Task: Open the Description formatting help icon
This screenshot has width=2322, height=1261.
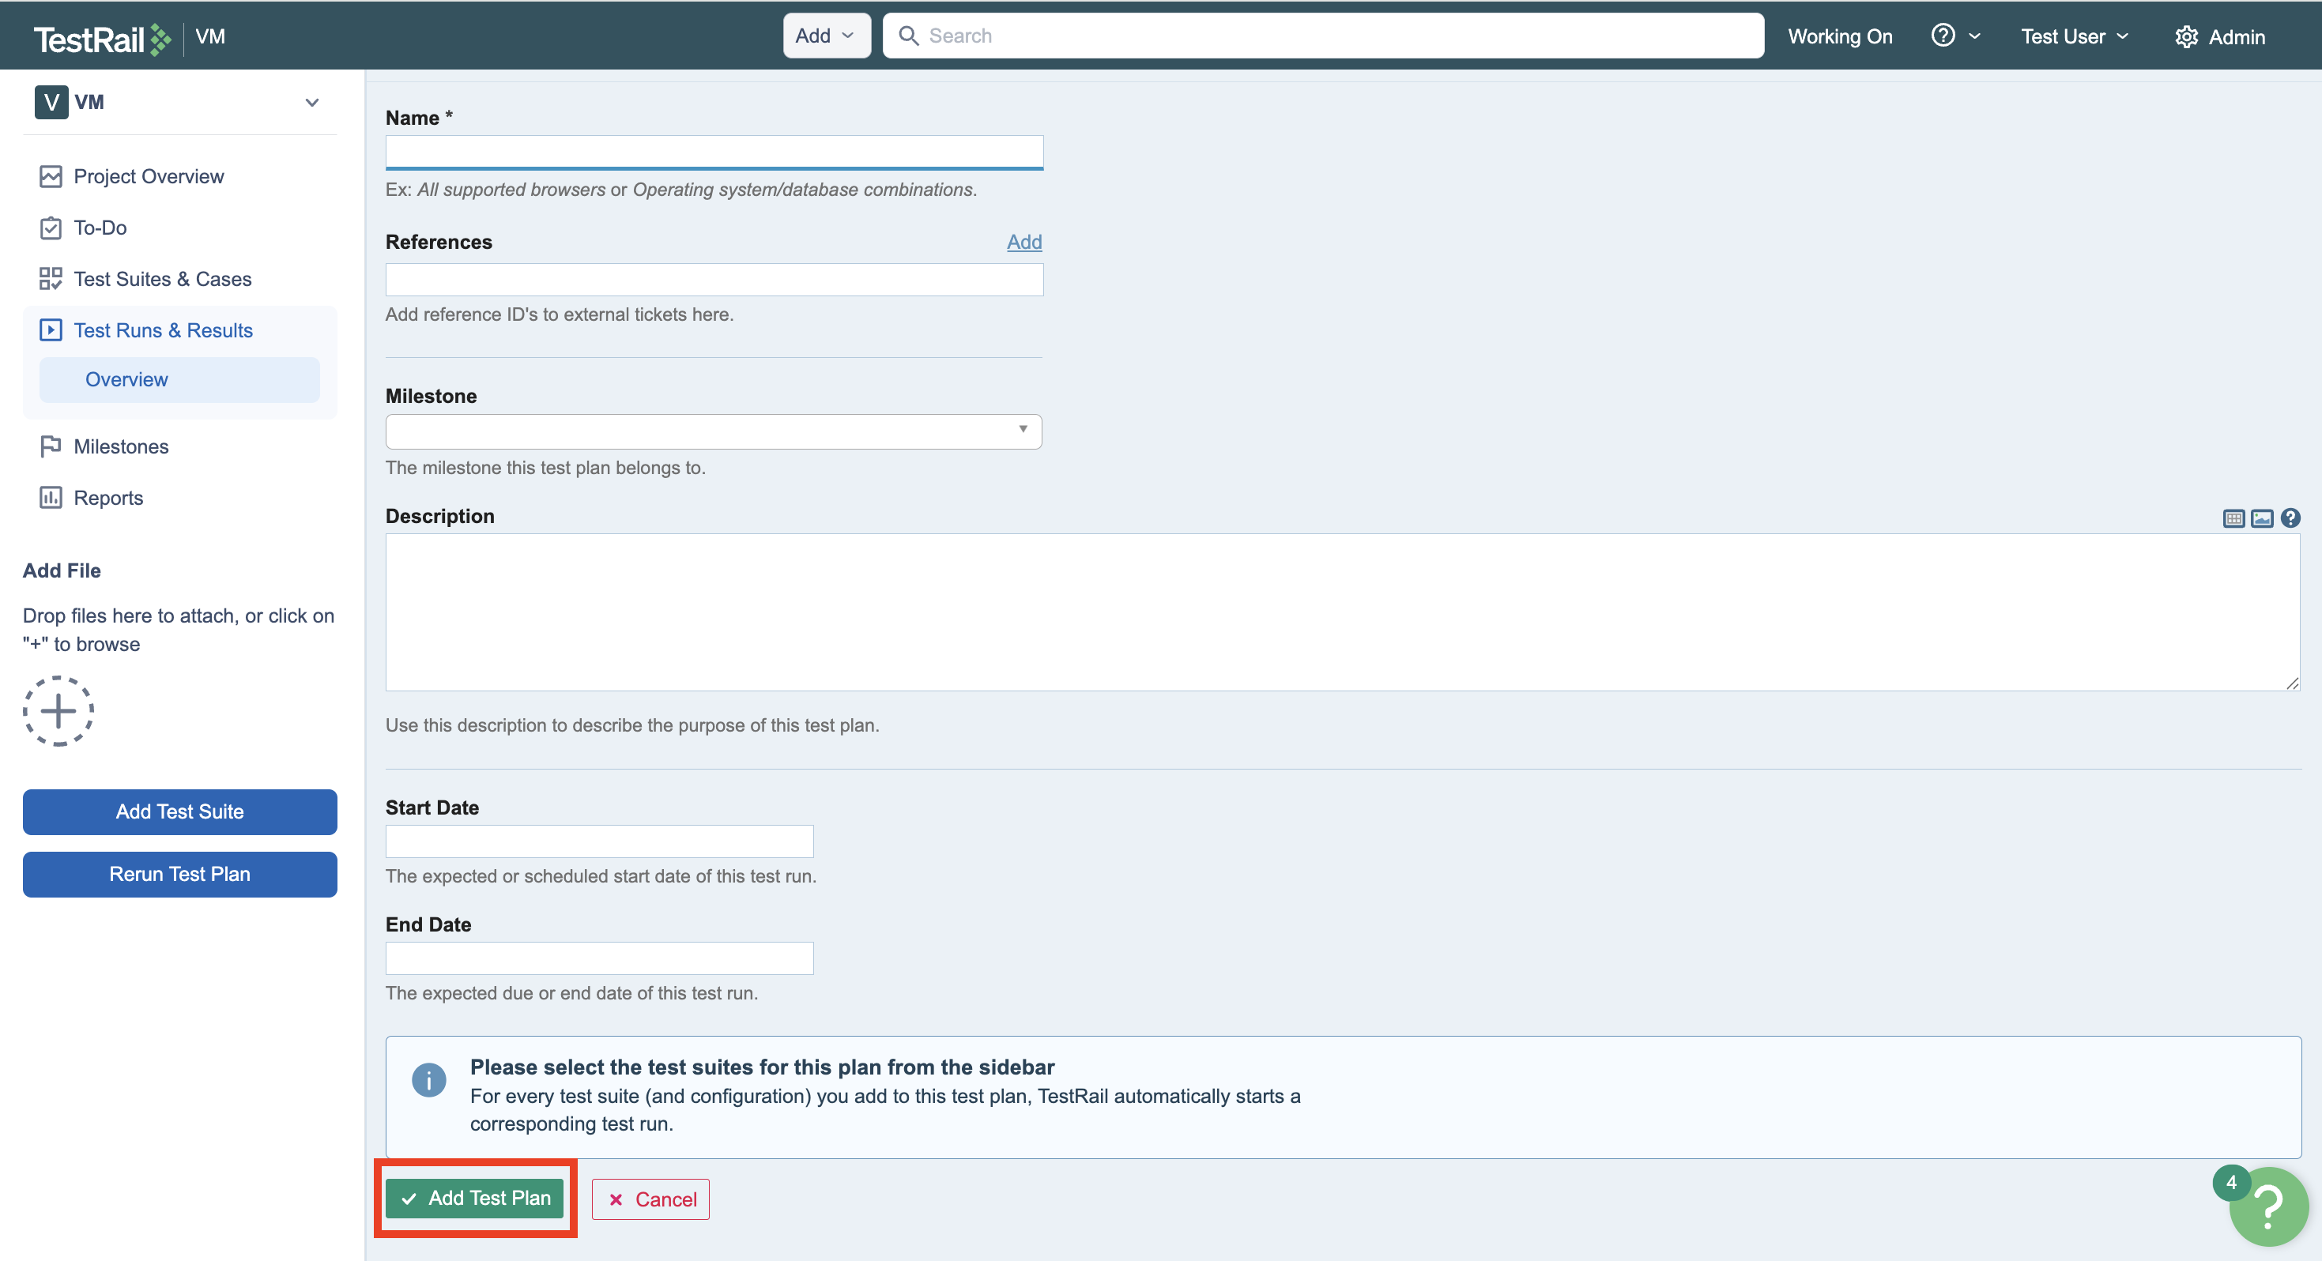Action: pyautogui.click(x=2290, y=518)
